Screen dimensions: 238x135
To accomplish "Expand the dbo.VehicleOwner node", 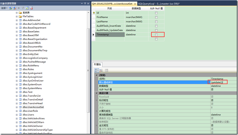I will pyautogui.click(x=17, y=126).
